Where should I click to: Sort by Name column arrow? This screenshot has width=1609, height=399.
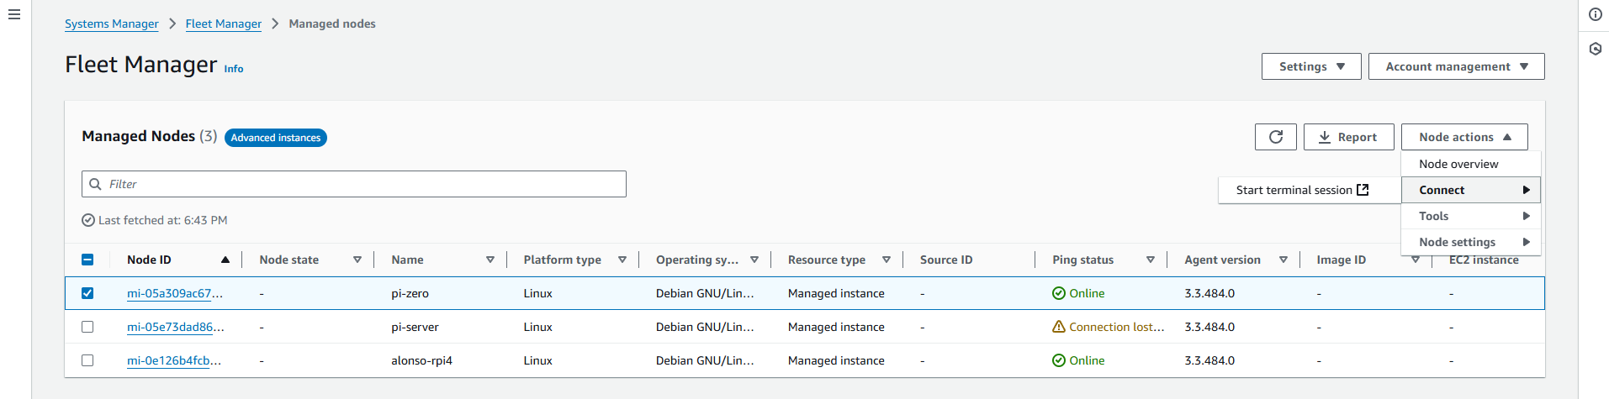[x=490, y=260]
